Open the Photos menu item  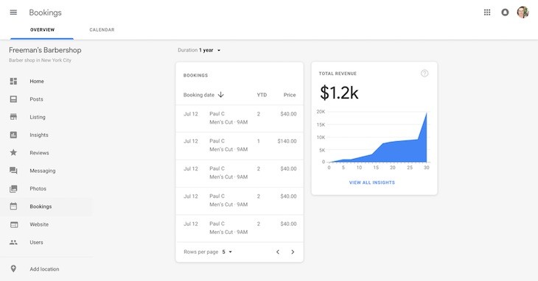[x=38, y=188]
